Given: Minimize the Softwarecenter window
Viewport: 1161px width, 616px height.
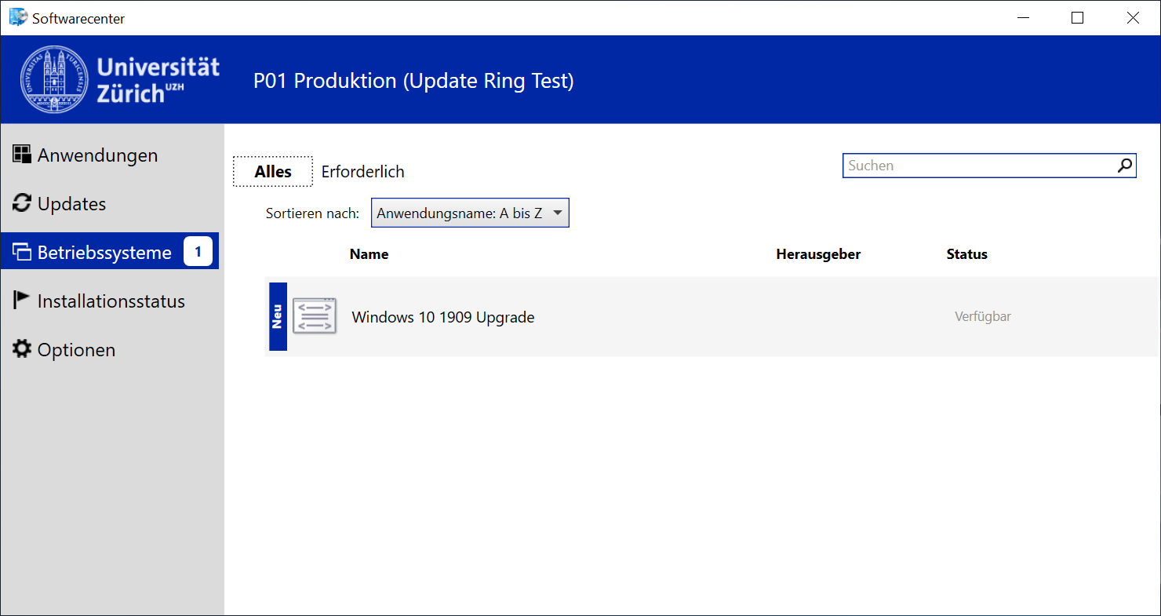Looking at the screenshot, I should tap(1022, 17).
